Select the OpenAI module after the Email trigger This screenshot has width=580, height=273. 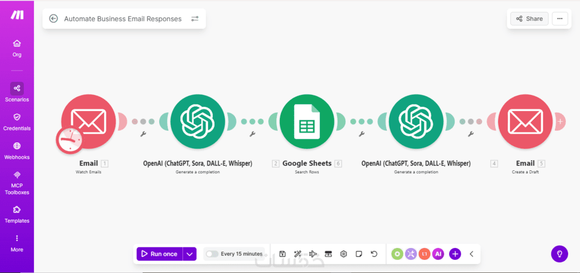coord(198,122)
